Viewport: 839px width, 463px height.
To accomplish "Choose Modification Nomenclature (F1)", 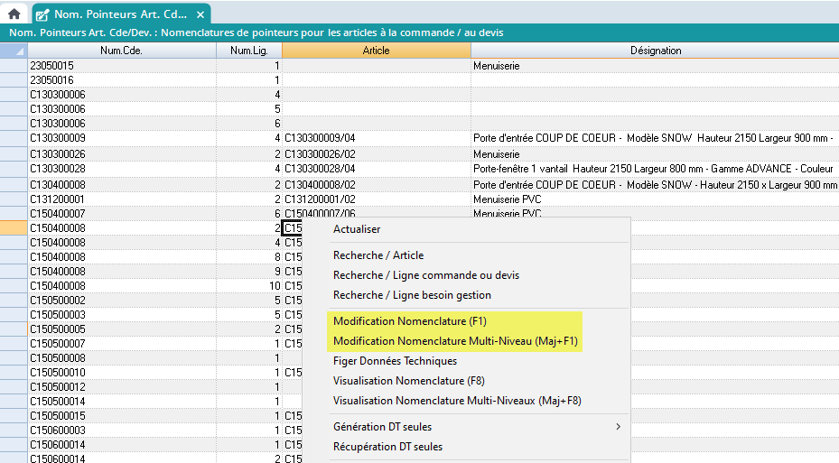I will pyautogui.click(x=409, y=321).
